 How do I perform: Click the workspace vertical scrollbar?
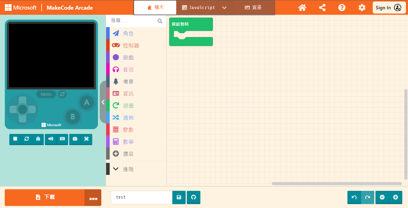(x=406, y=134)
